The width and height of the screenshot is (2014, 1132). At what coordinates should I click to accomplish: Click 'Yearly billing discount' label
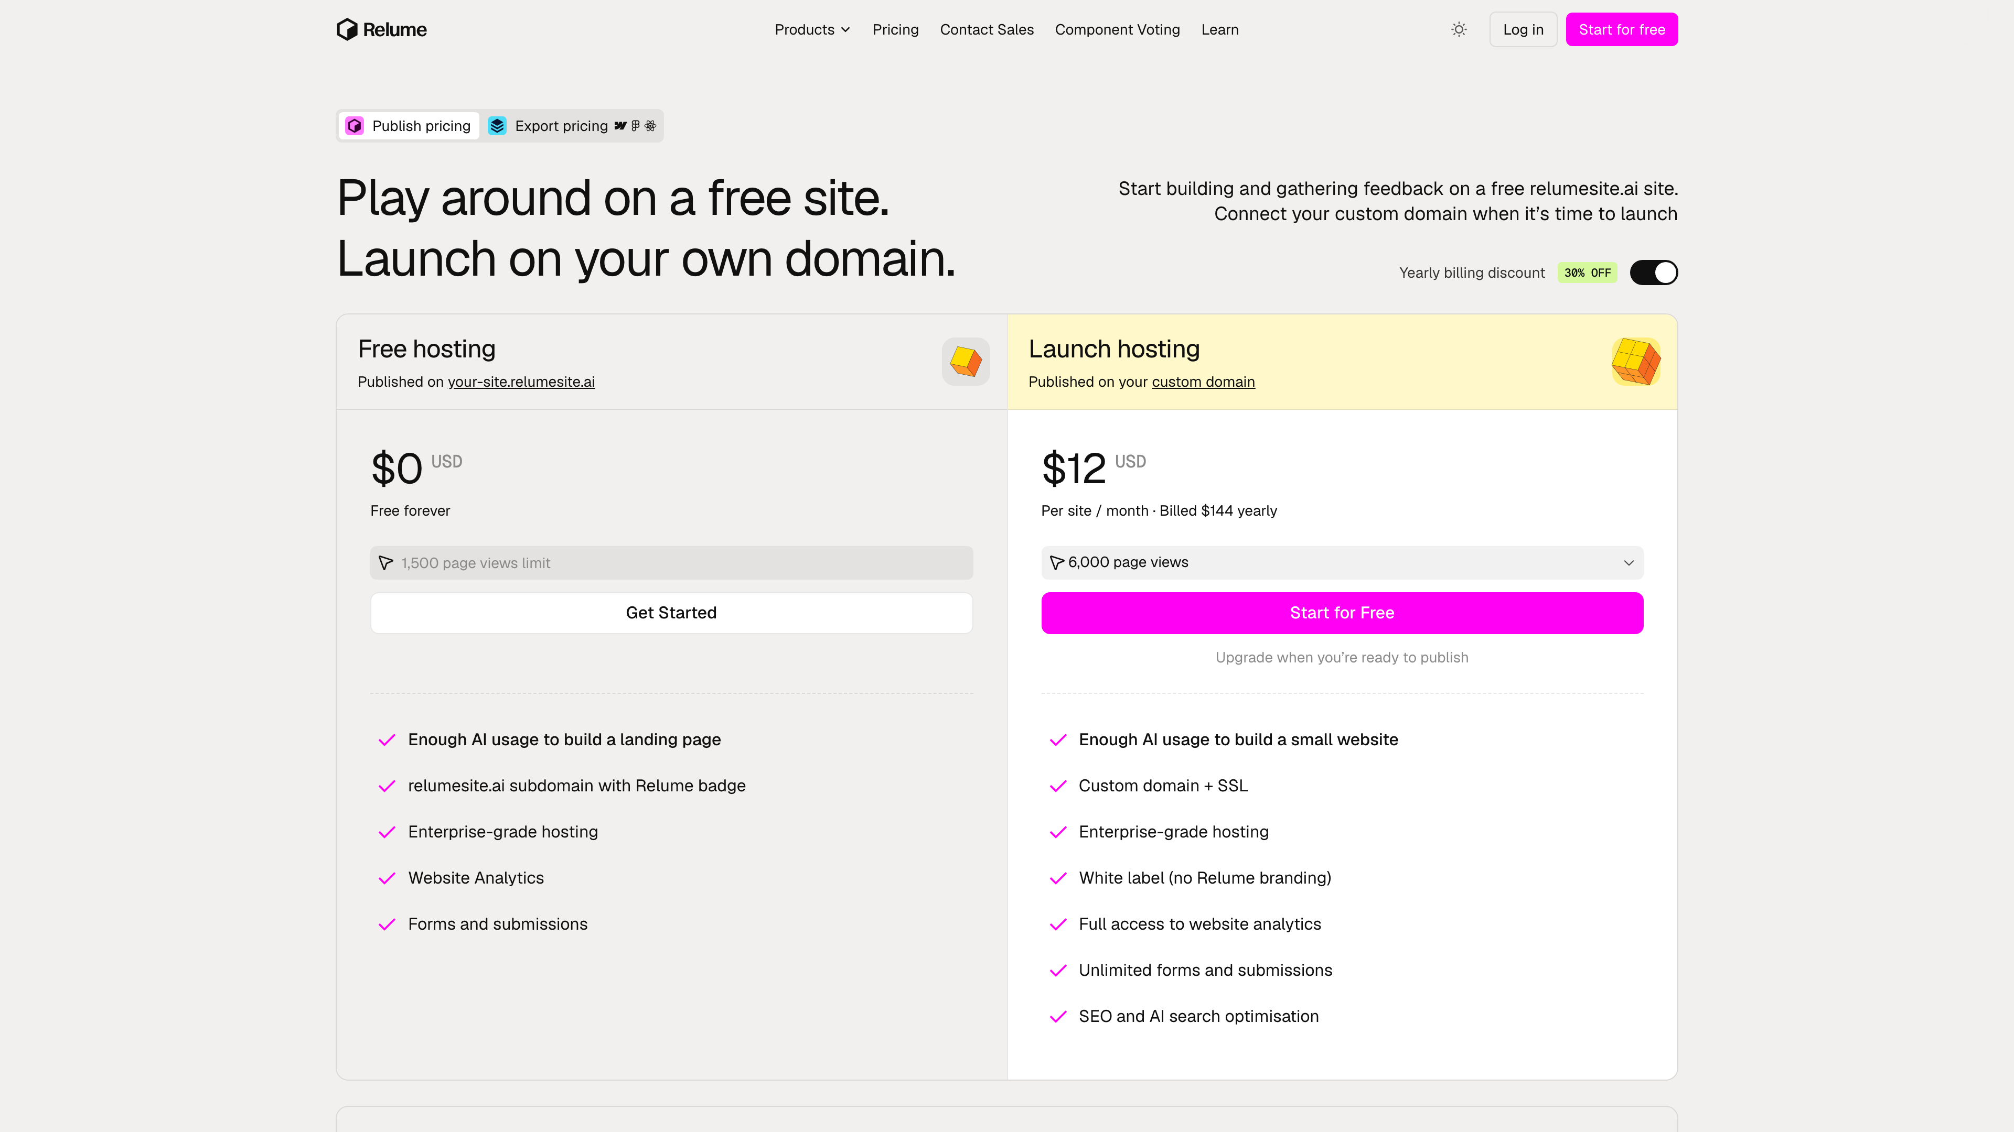click(1472, 273)
